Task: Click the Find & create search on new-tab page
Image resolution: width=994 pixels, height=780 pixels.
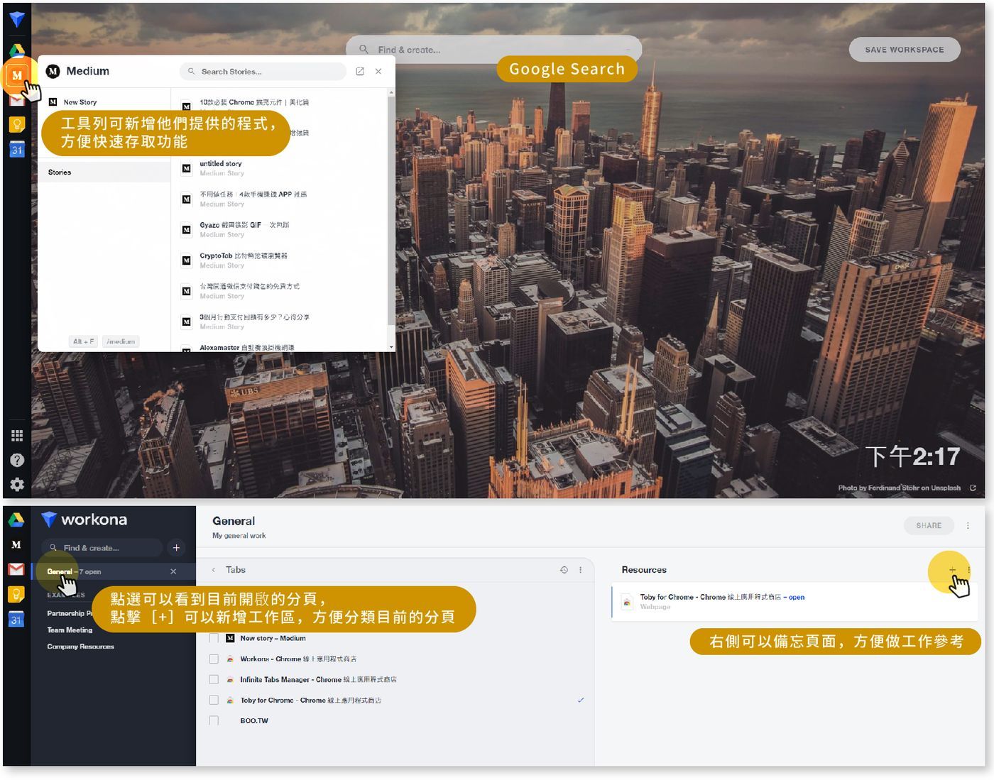Action: pos(493,50)
